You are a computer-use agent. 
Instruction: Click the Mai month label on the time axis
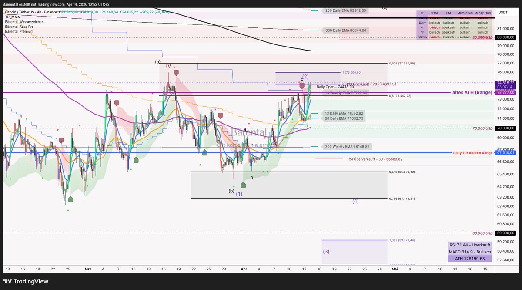tap(395, 270)
